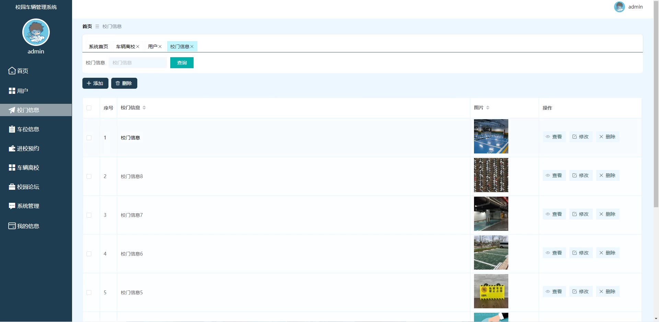Close the 车辆离校 tab

(138, 47)
